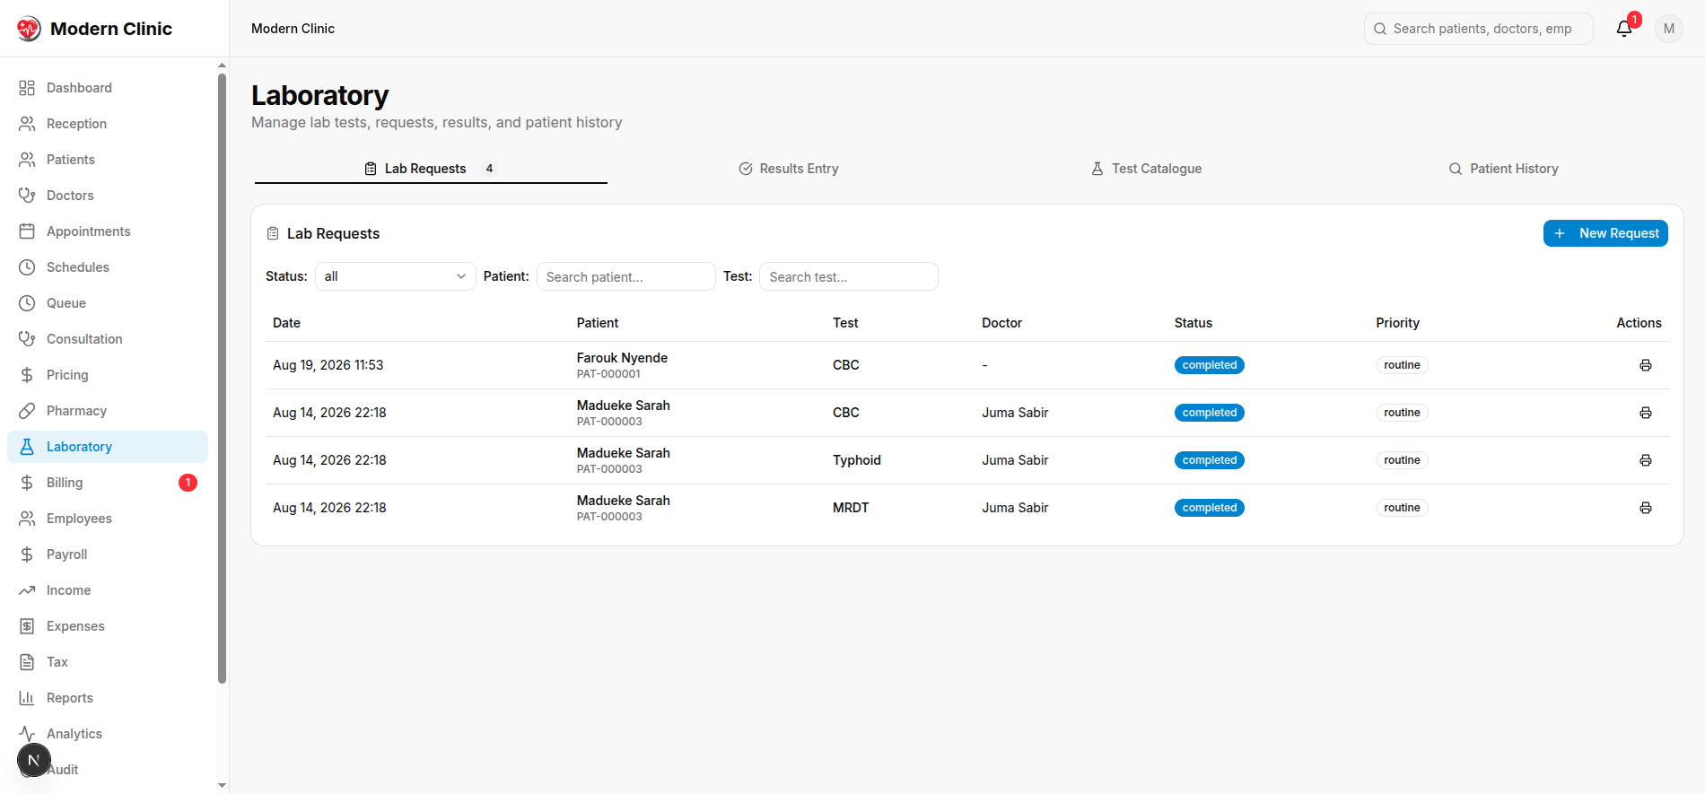Open the Queue page
The width and height of the screenshot is (1705, 794).
(x=107, y=303)
